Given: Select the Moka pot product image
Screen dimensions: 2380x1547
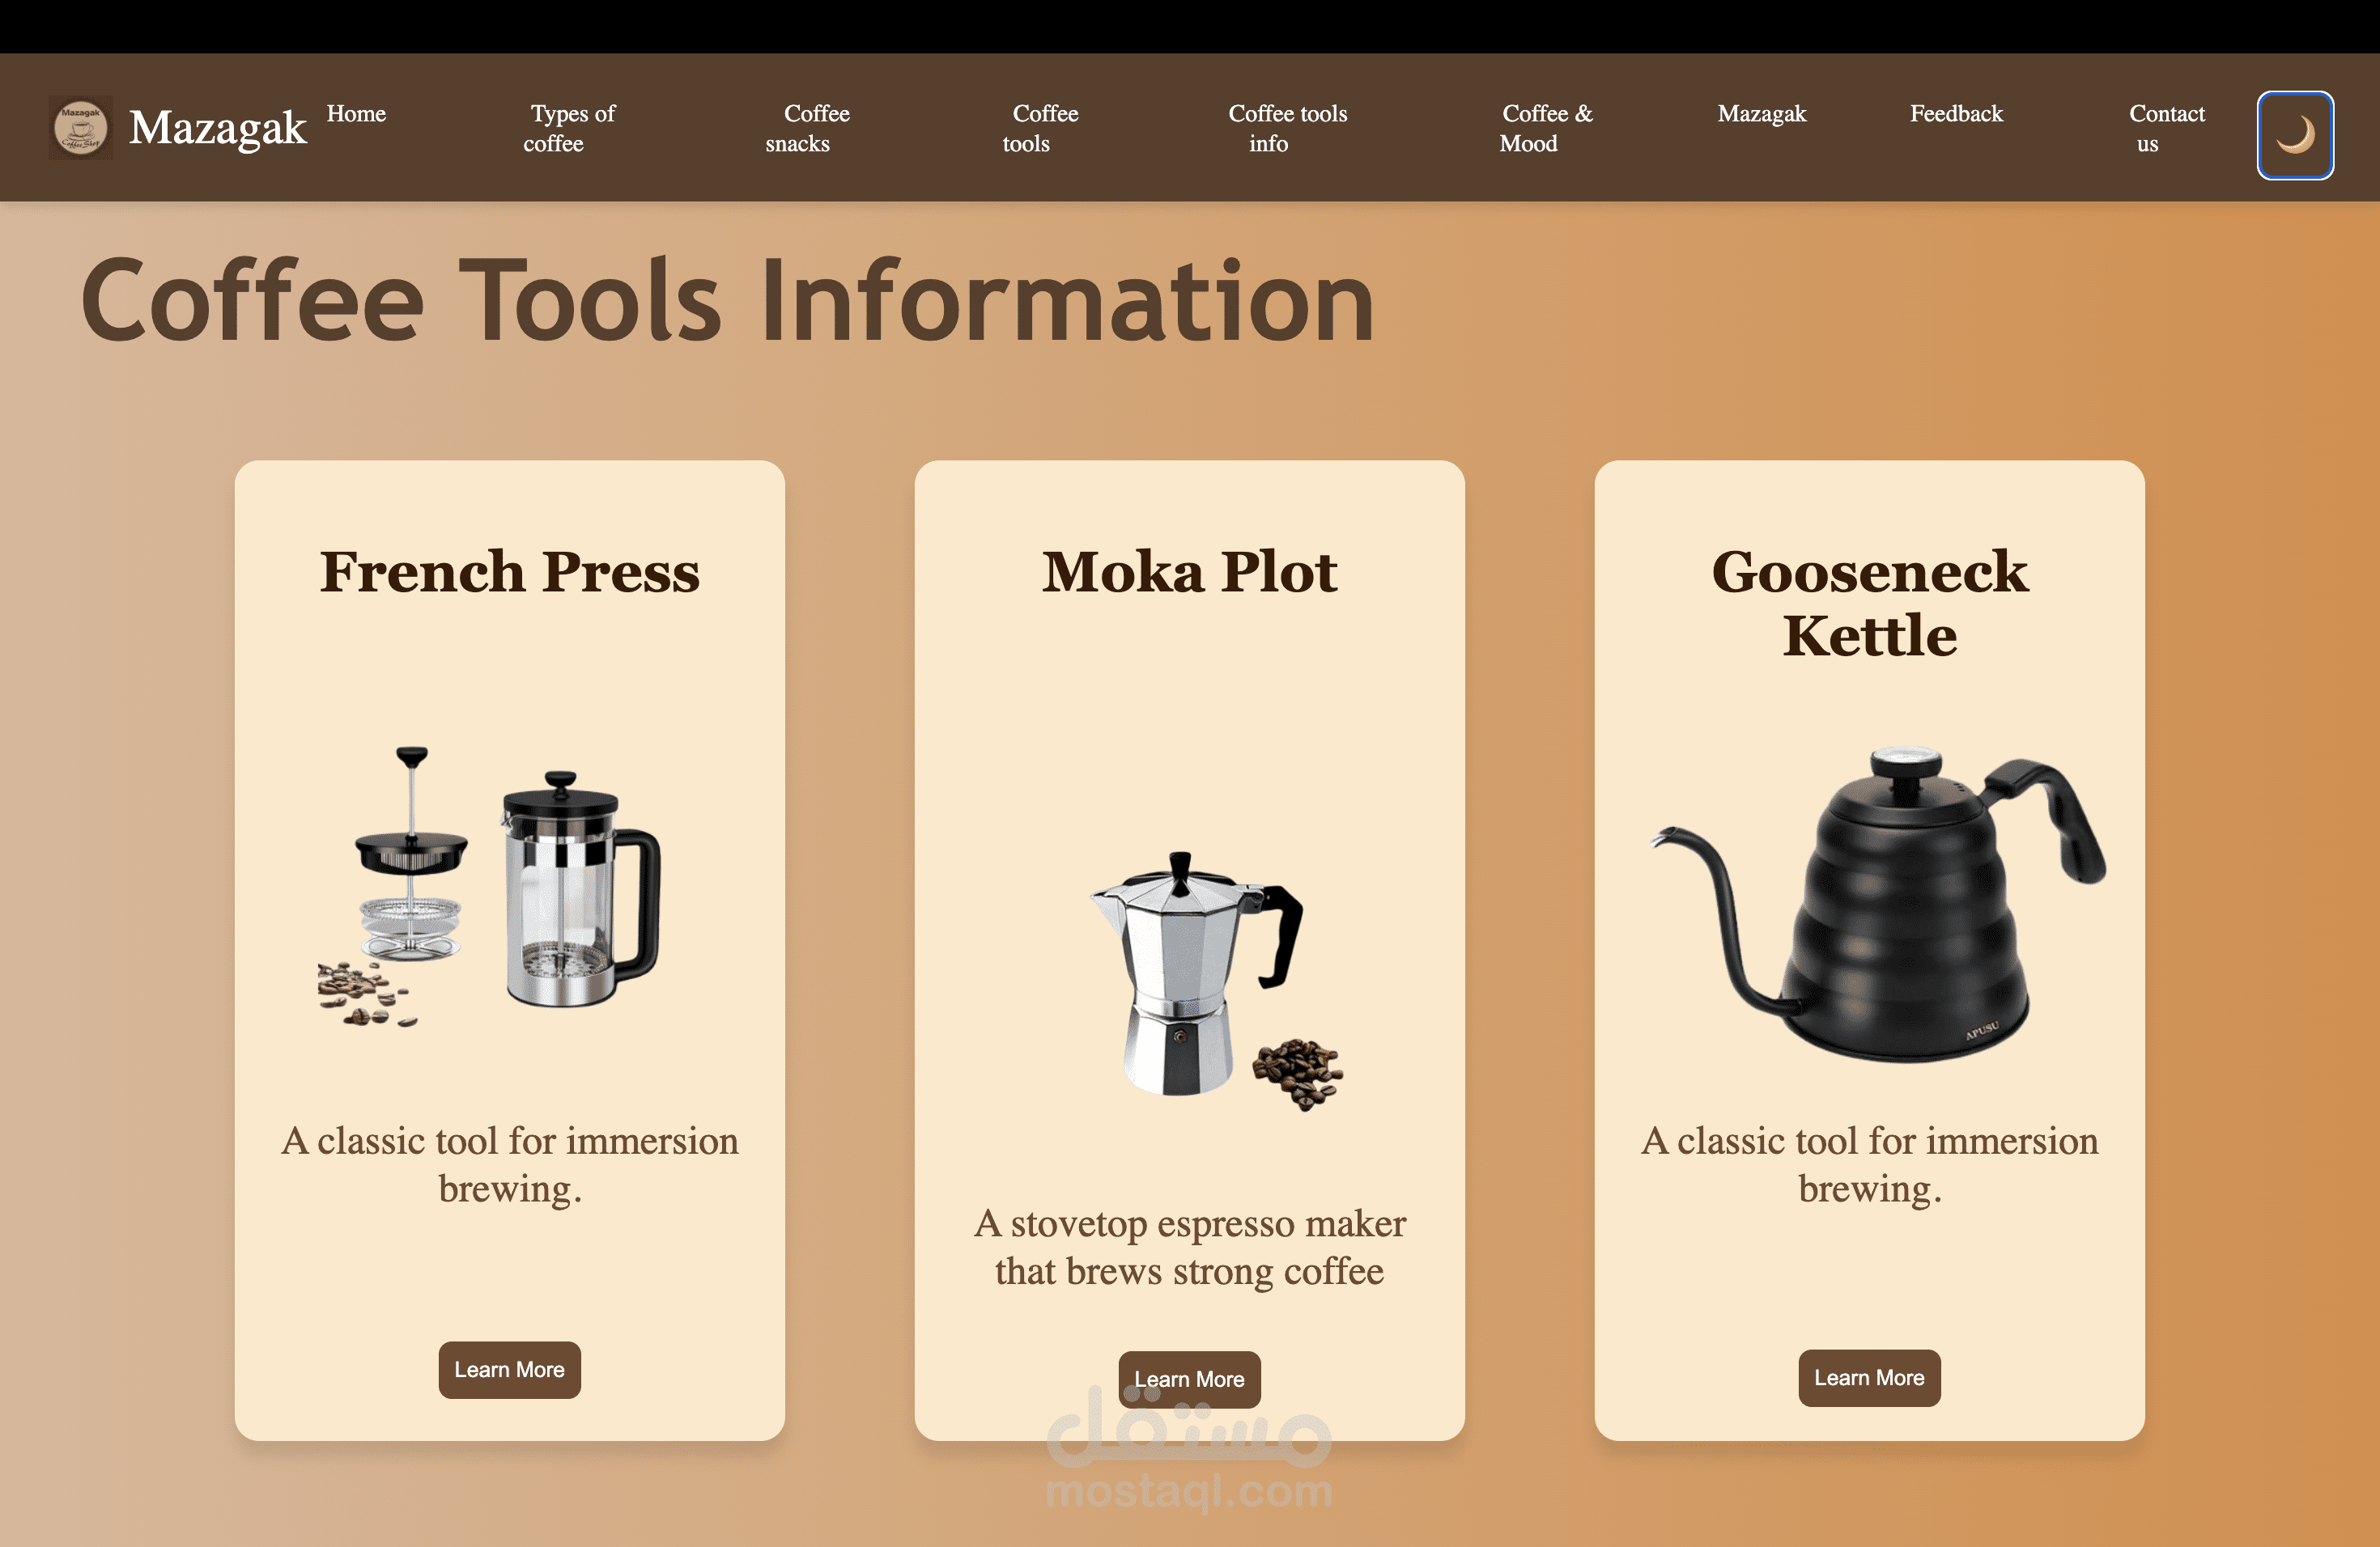Looking at the screenshot, I should [1210, 979].
